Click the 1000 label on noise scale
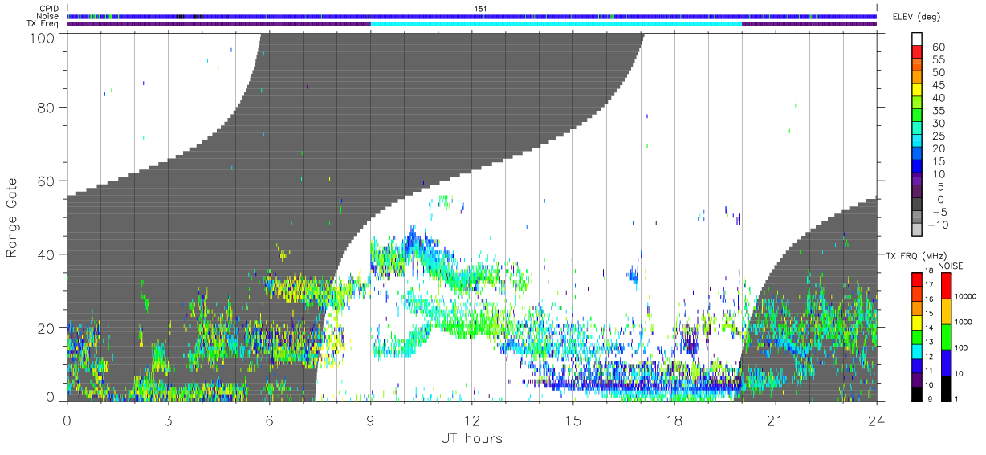Viewport: 986px width, 455px height. pos(963,323)
